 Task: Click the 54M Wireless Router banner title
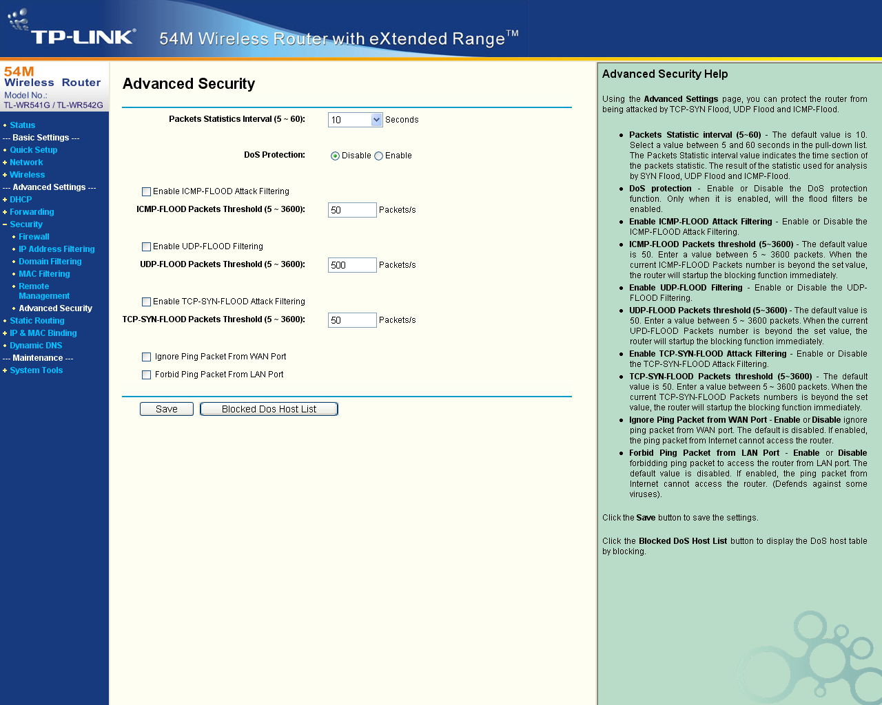coord(339,39)
